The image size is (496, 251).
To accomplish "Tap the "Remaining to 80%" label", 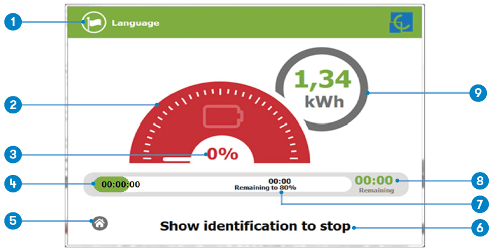I will pyautogui.click(x=266, y=188).
